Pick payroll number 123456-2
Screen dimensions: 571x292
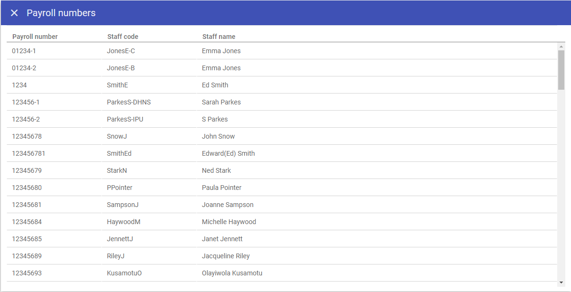tap(26, 119)
